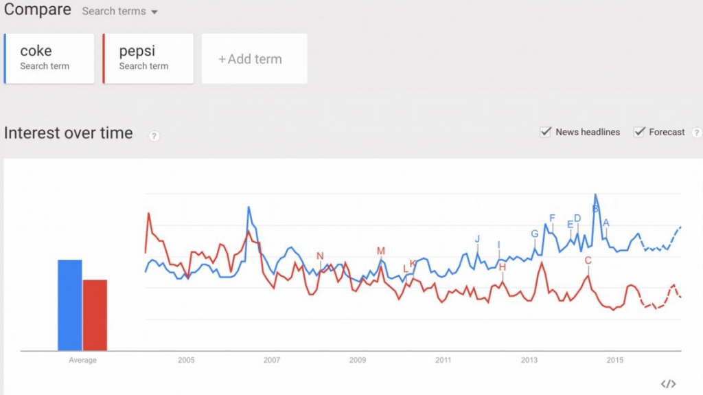This screenshot has width=703, height=395.
Task: Select the coke search term card
Action: coord(49,58)
